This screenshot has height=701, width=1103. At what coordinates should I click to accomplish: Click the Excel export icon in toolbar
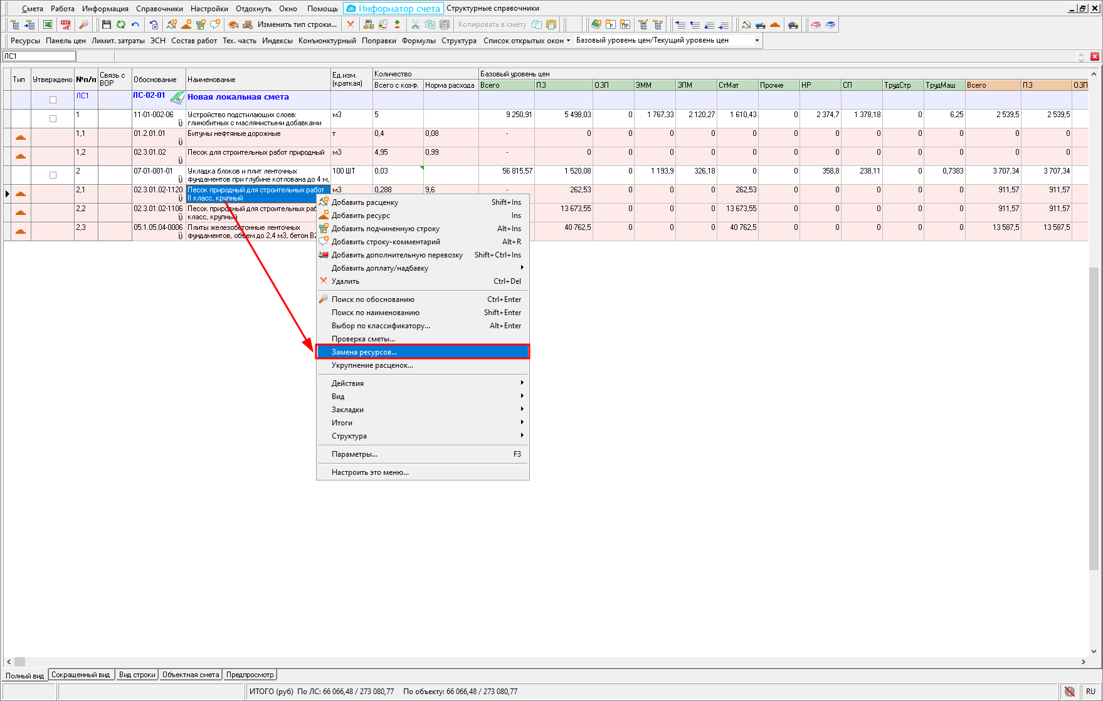coord(48,24)
